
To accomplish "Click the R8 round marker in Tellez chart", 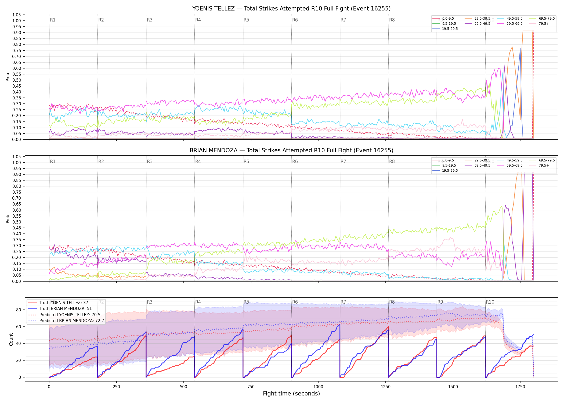I will tap(392, 20).
